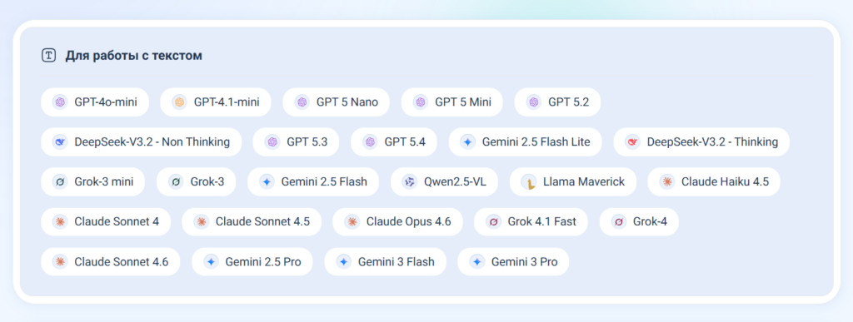Click the whale icon on DeepSeek-V3.2 Non Thinking
The image size is (853, 322).
[60, 142]
